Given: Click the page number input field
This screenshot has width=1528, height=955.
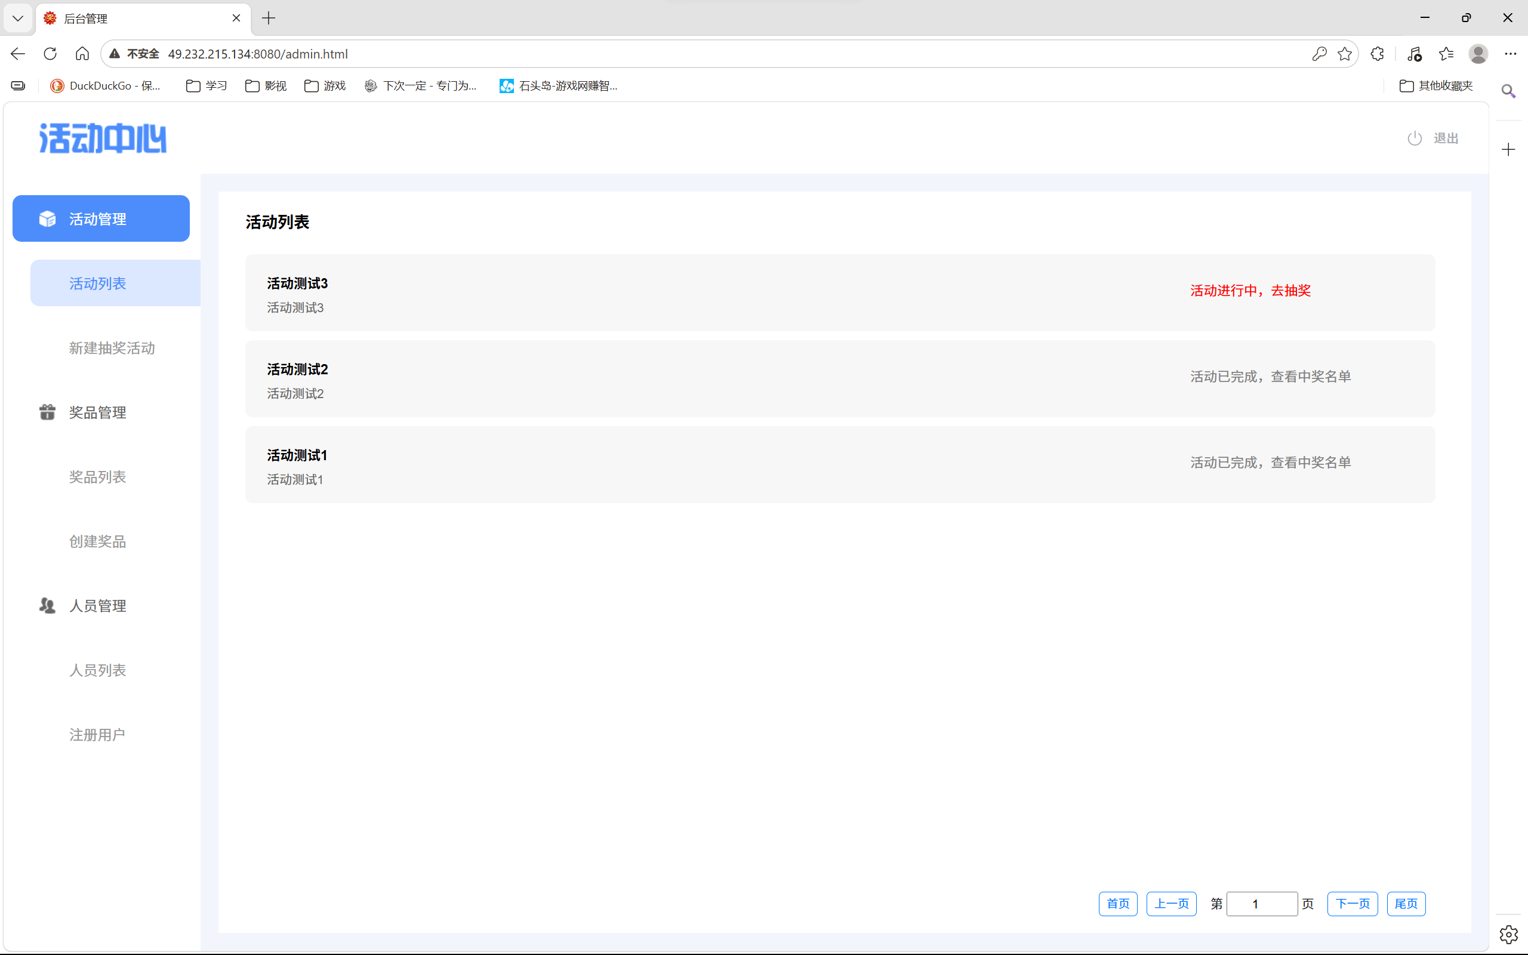Looking at the screenshot, I should 1262,904.
